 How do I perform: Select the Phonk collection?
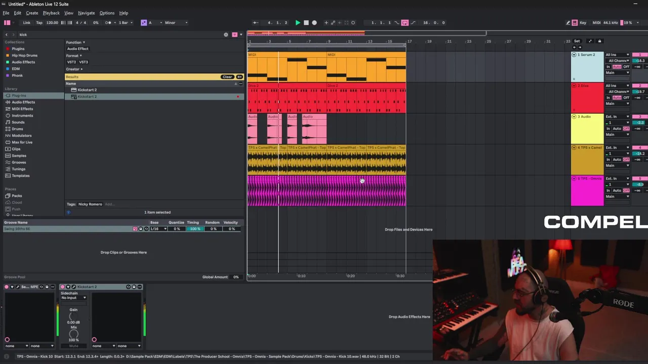17,75
